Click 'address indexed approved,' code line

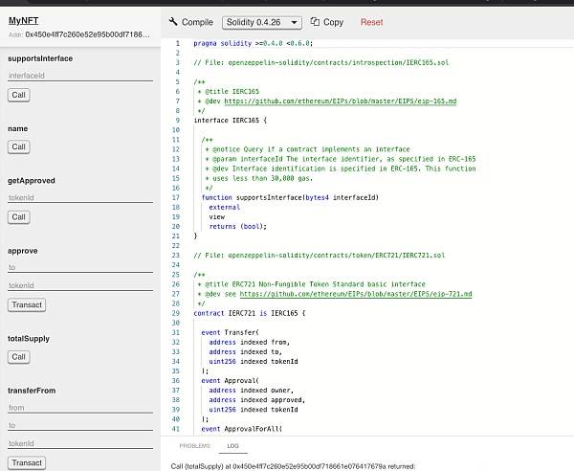[257, 399]
